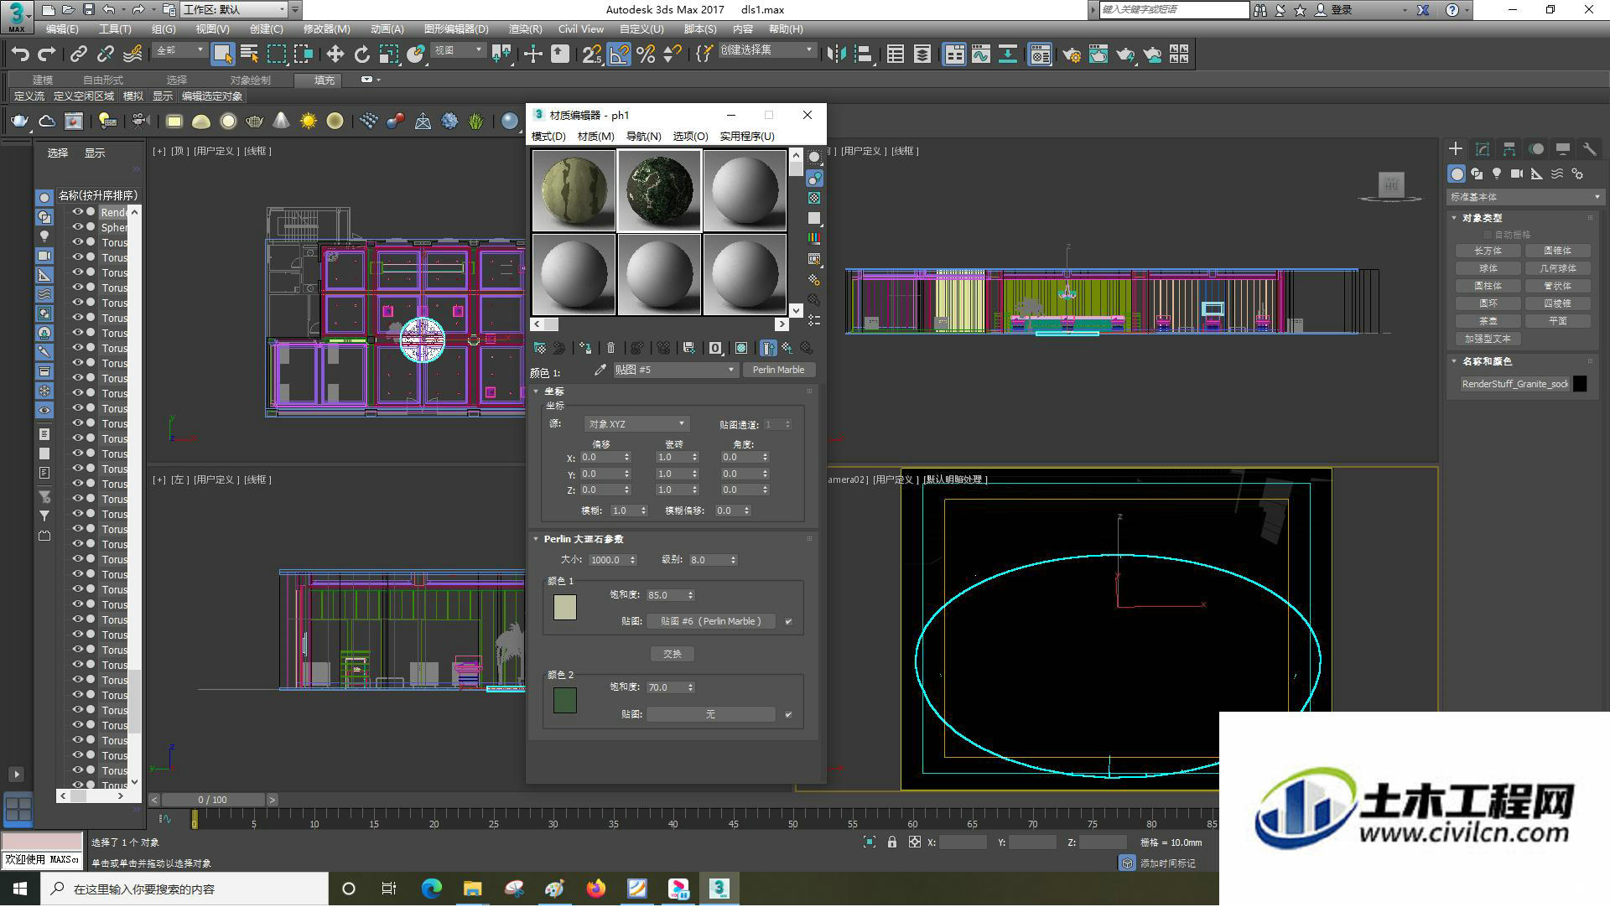
Task: Click the RenderStuff_Granite object name field
Action: click(x=1514, y=384)
